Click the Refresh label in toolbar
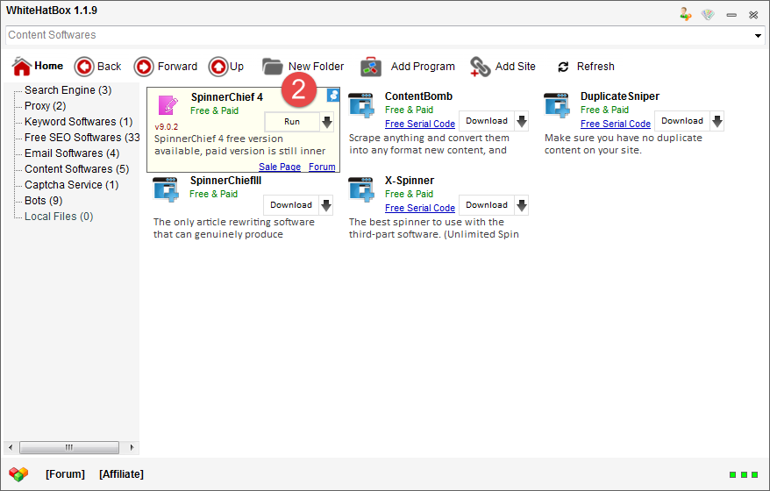The image size is (770, 491). click(595, 67)
